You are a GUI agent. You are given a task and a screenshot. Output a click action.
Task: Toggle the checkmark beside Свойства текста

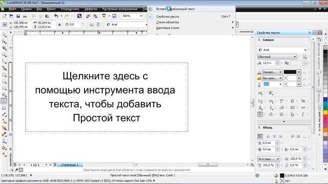(150, 16)
